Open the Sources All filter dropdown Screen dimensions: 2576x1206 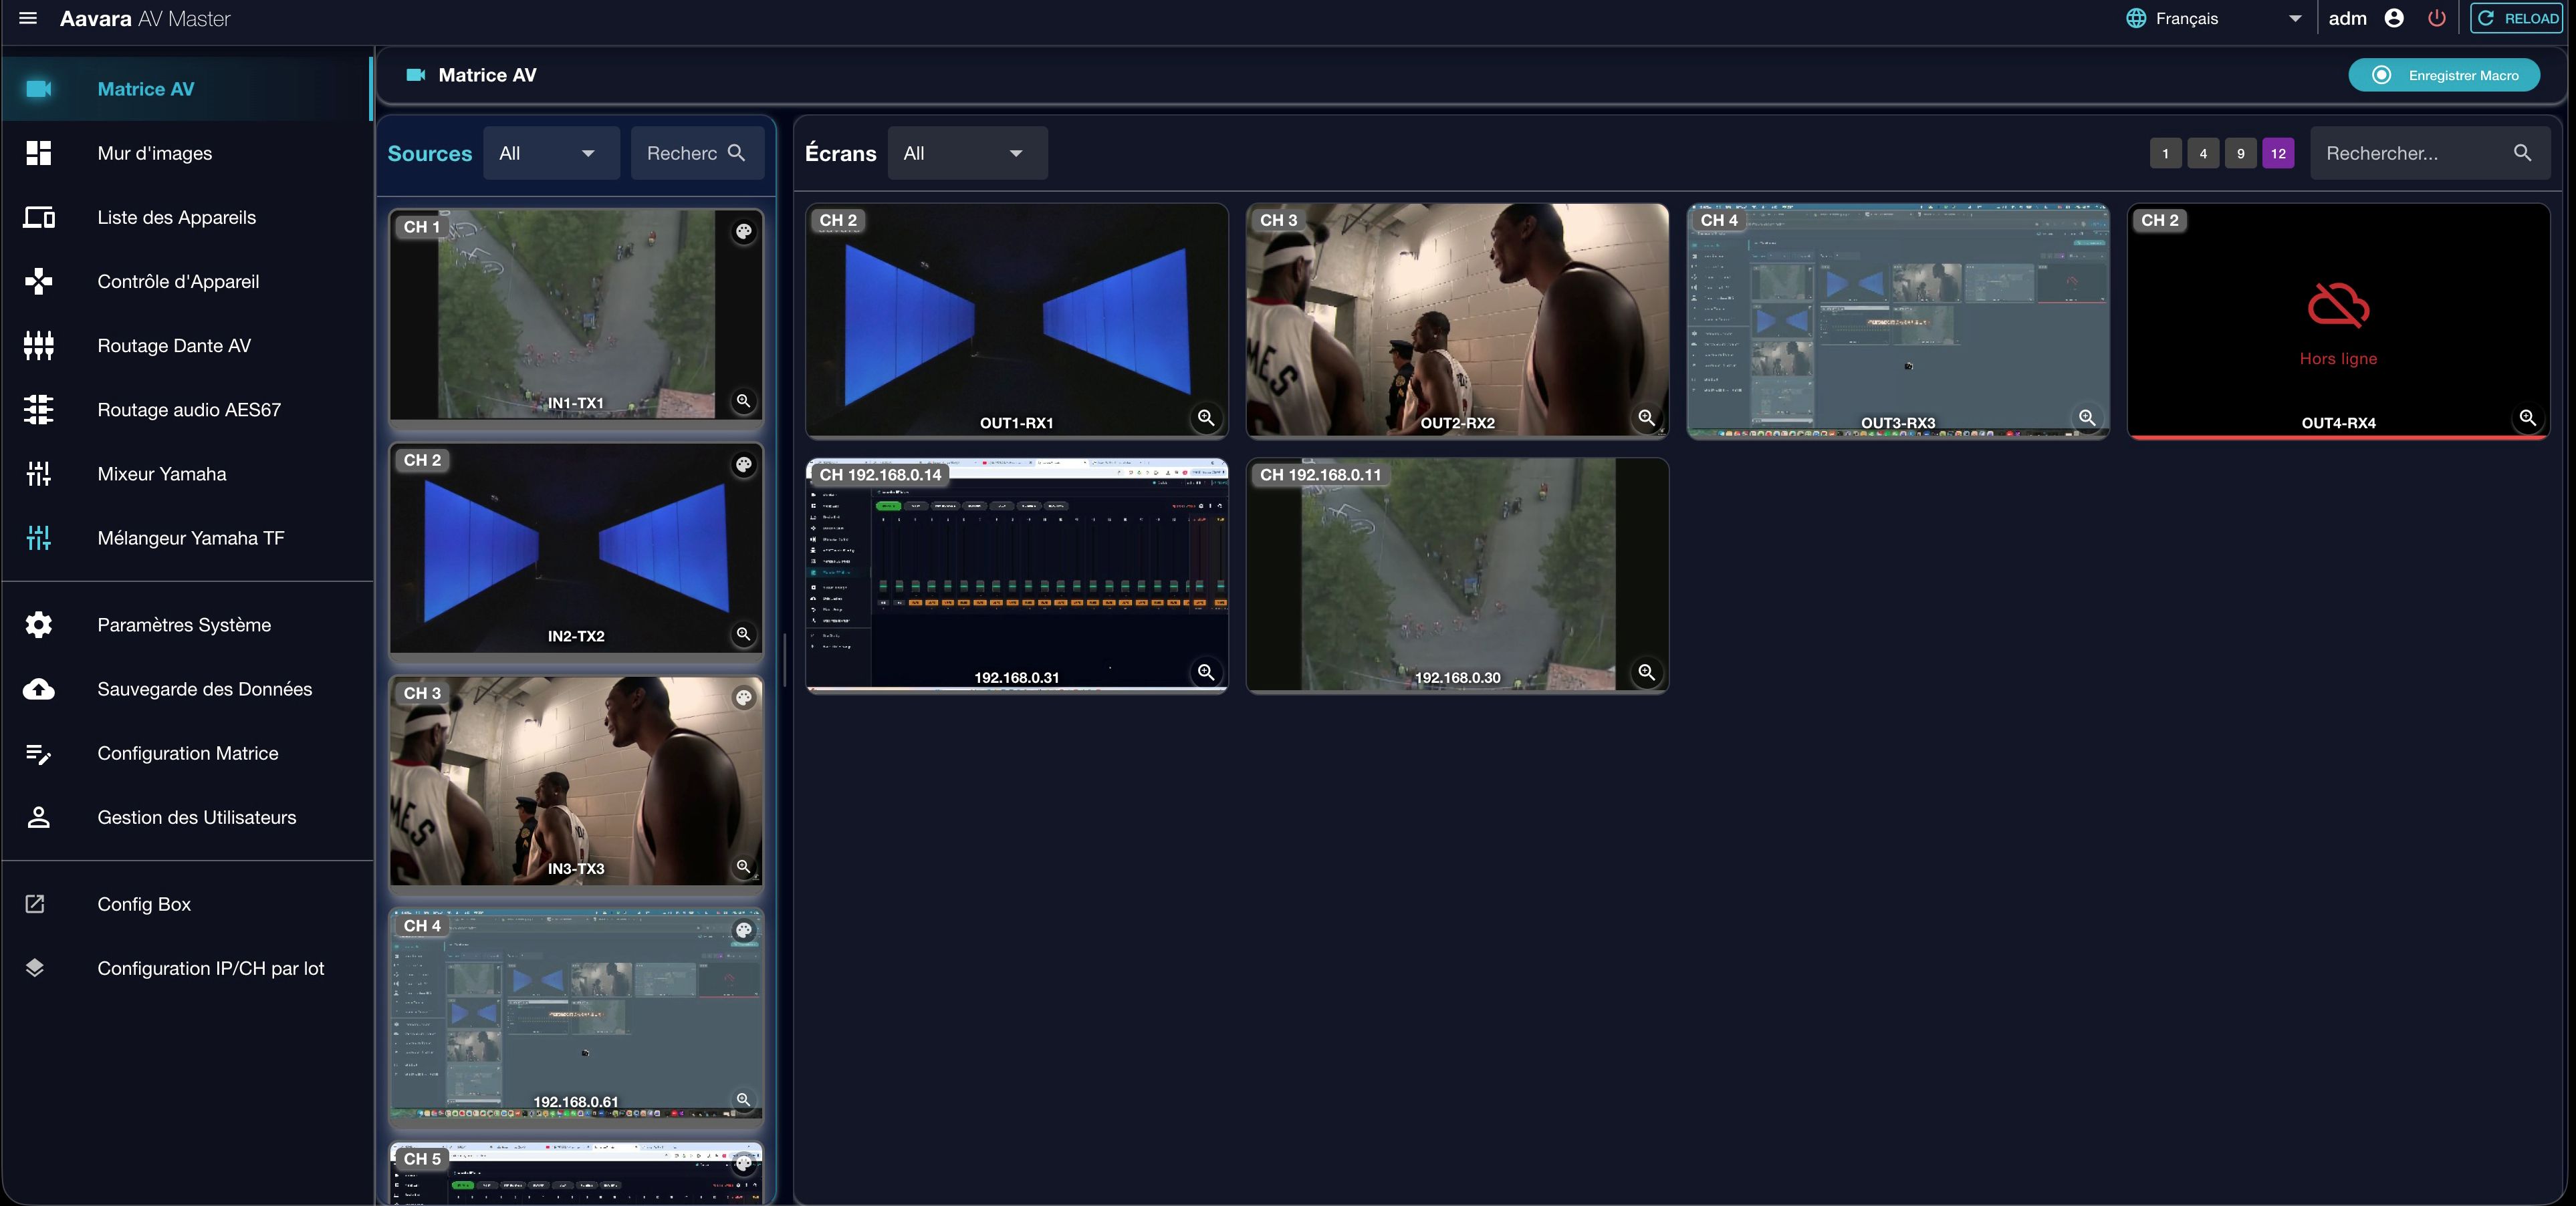point(551,153)
